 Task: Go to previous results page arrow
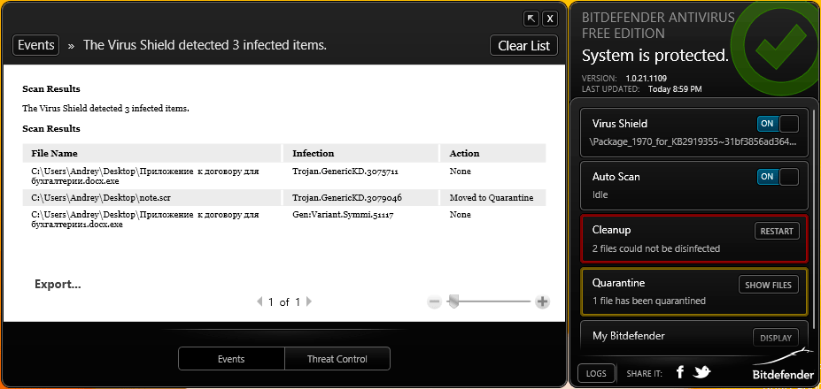tap(259, 301)
